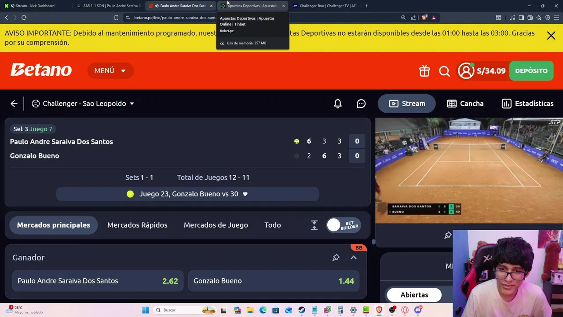Reload the page
The image size is (563, 317).
point(24,18)
